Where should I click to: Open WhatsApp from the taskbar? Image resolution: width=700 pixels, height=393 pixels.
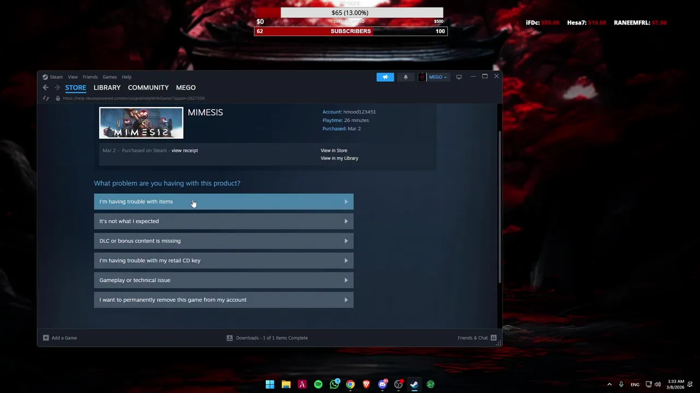(334, 384)
